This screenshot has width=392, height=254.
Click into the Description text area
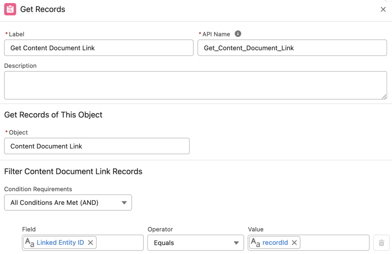pos(196,84)
